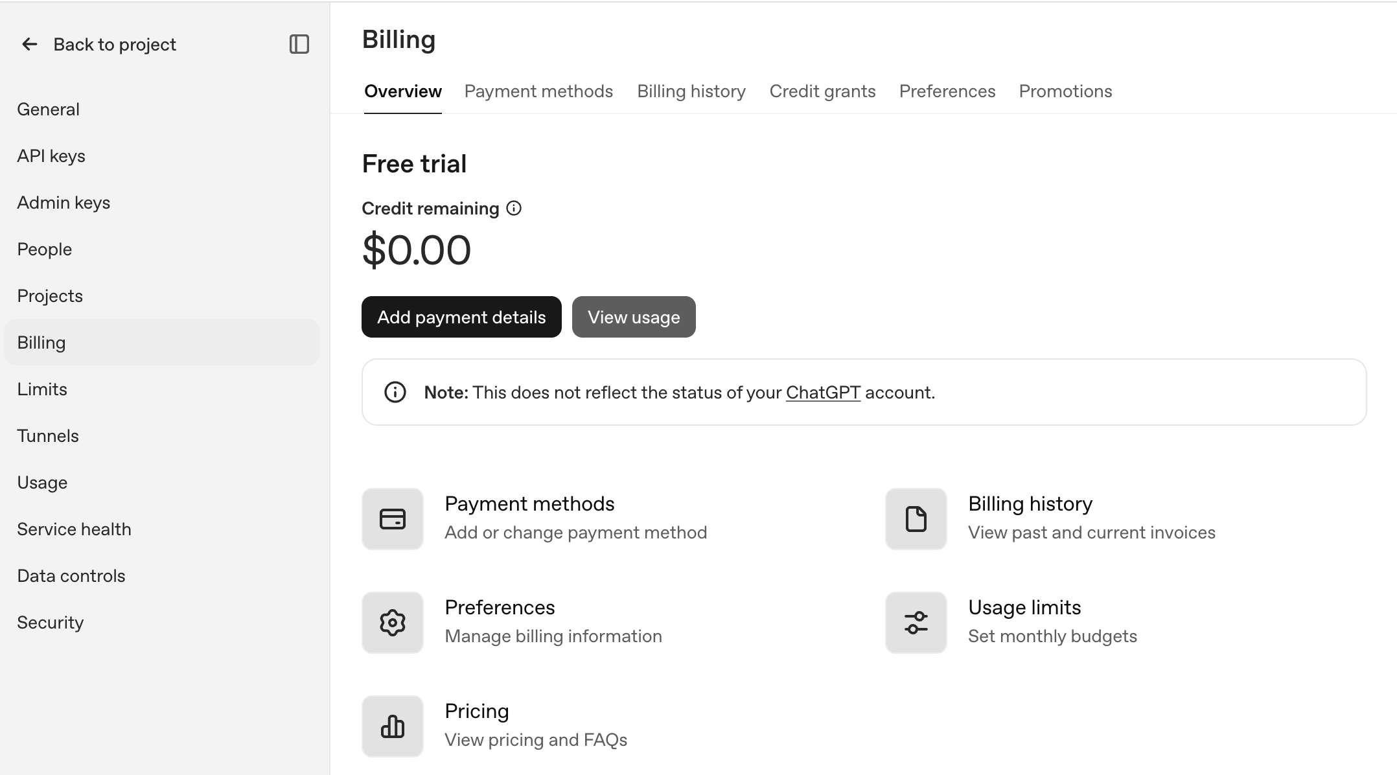Click 'Set monthly budgets' text
The image size is (1397, 775).
[1052, 636]
